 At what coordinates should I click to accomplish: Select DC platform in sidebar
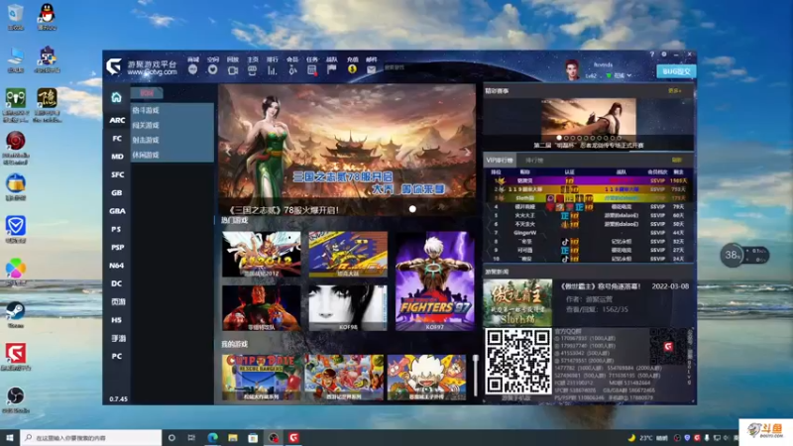click(x=117, y=283)
